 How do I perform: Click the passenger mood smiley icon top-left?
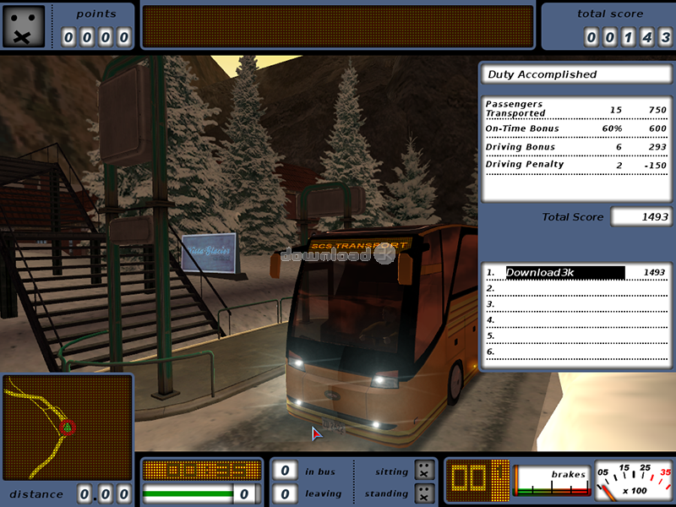[x=23, y=25]
